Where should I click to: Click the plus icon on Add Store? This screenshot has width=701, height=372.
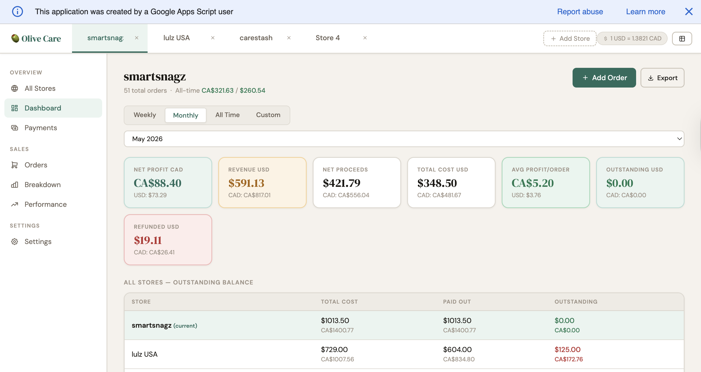coord(553,39)
